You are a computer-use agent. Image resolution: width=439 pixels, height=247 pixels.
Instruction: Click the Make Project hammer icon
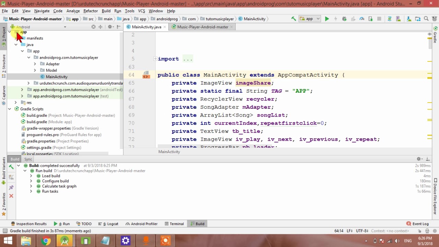pyautogui.click(x=294, y=19)
